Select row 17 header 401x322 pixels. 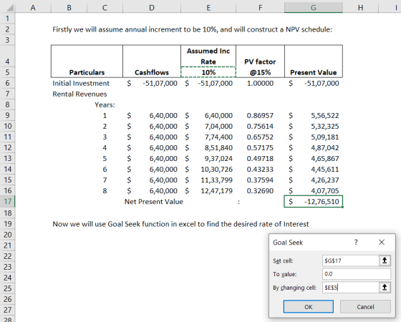7,201
